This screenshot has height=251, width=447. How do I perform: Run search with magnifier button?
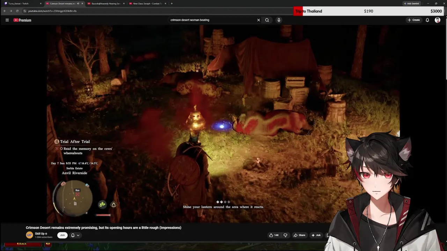point(267,20)
